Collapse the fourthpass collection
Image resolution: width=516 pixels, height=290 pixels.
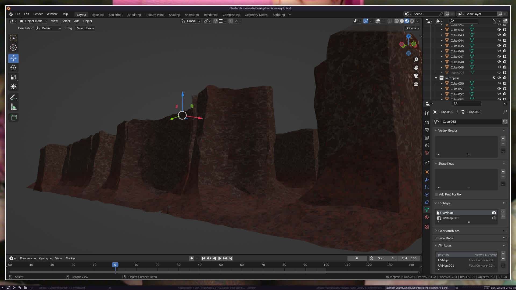[436, 78]
